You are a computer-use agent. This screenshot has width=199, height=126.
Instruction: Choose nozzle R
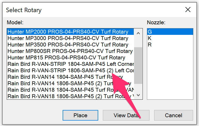pyautogui.click(x=170, y=45)
